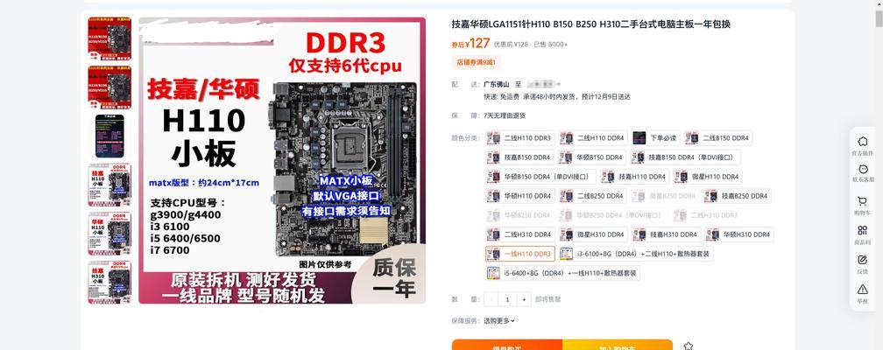
Task: Open the main H110 product image
Action: [282, 160]
